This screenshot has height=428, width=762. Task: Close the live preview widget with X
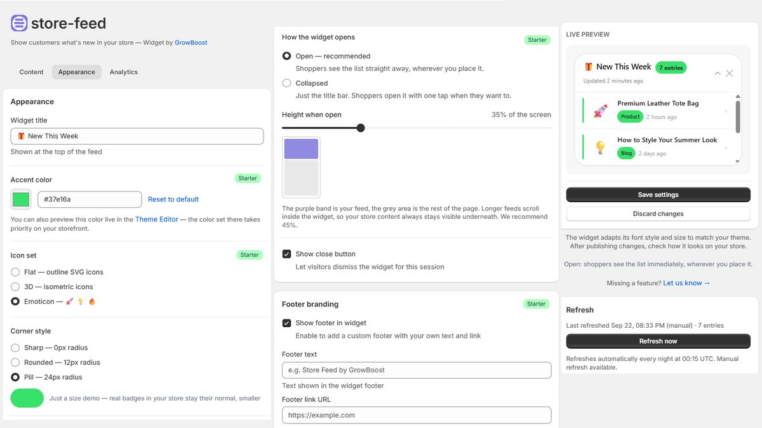(x=729, y=74)
